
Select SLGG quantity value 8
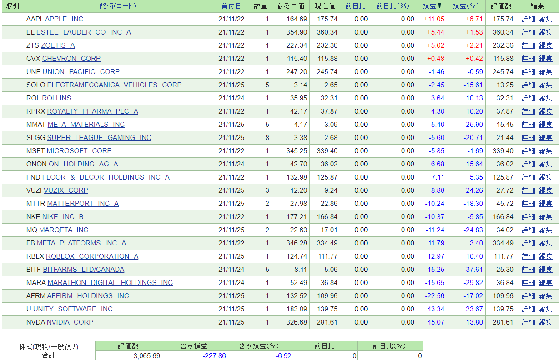267,138
